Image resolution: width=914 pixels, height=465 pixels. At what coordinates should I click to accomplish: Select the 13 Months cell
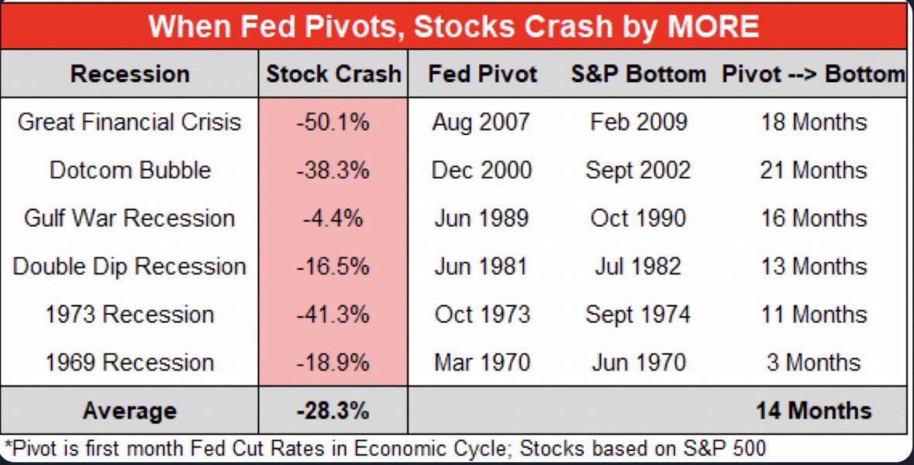click(x=812, y=267)
